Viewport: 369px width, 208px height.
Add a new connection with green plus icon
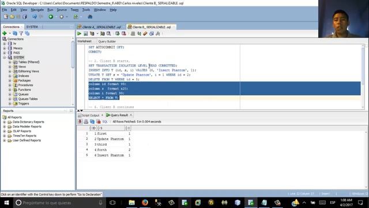[5, 34]
